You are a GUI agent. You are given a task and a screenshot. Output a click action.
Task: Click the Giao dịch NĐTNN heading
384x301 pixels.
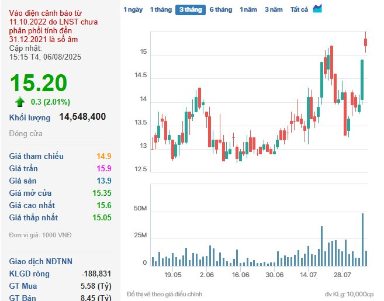[x=41, y=261]
